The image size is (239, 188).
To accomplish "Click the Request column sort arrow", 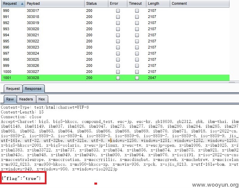I will 22,4.
